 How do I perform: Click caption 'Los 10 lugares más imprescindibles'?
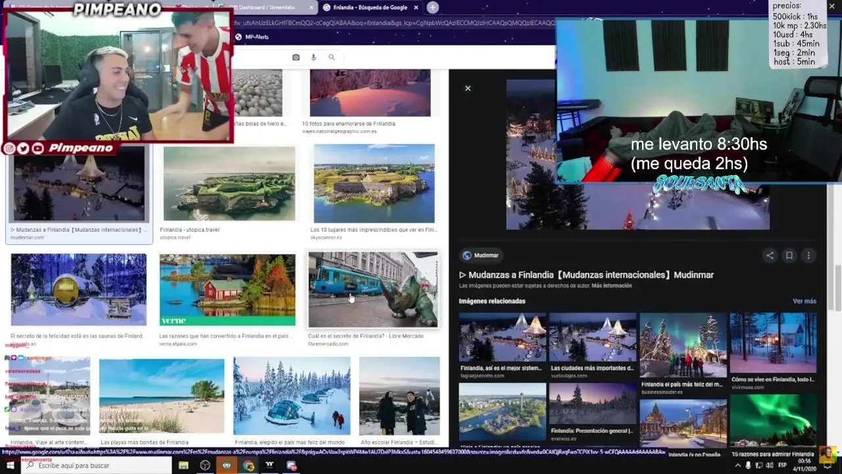pyautogui.click(x=374, y=230)
